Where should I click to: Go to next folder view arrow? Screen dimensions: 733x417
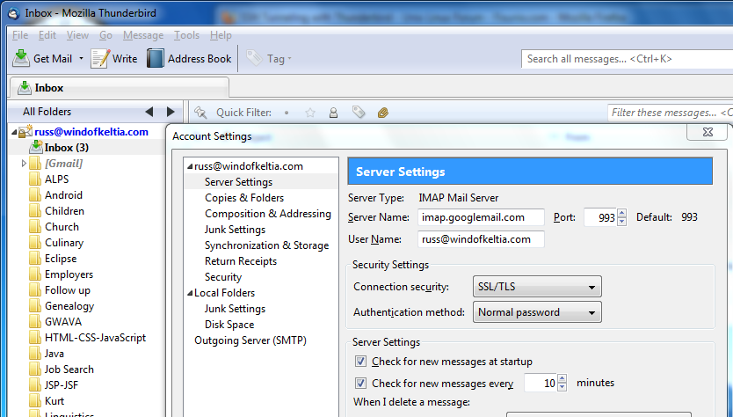tap(171, 112)
